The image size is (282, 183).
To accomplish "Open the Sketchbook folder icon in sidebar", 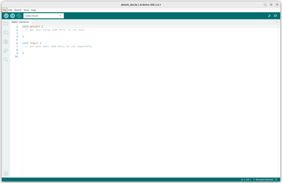I will point(6,23).
